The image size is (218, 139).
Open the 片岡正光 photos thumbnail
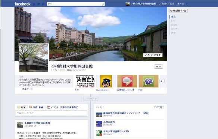click(85, 81)
